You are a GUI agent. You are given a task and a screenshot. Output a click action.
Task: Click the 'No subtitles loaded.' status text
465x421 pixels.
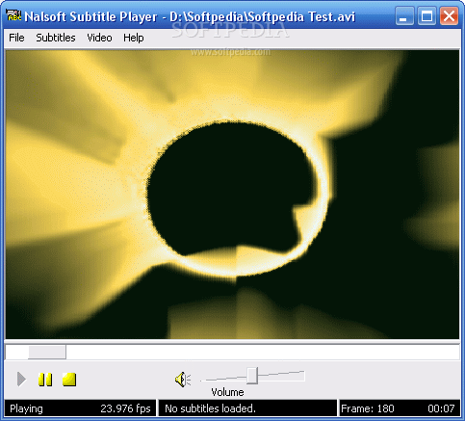coord(210,408)
